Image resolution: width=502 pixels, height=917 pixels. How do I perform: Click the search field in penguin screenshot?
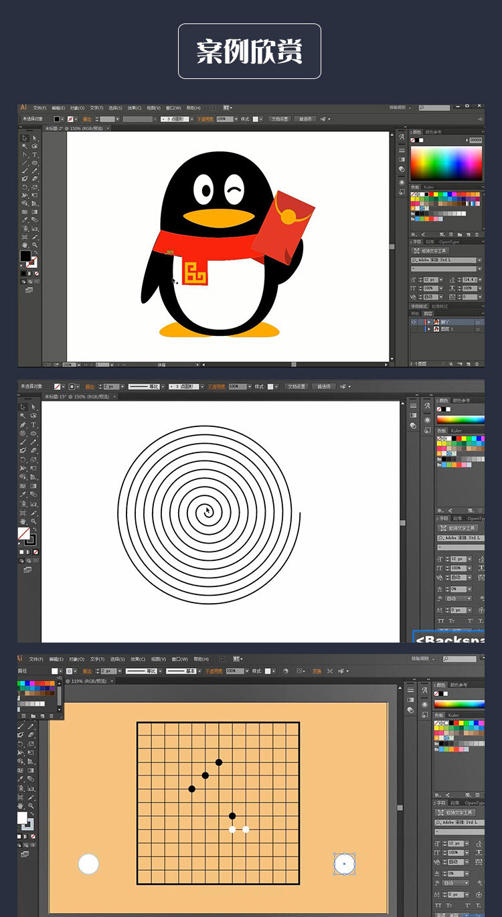click(434, 107)
